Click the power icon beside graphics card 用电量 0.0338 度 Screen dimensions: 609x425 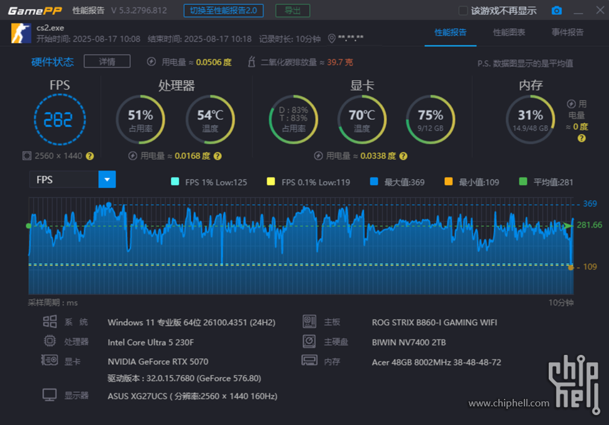318,156
